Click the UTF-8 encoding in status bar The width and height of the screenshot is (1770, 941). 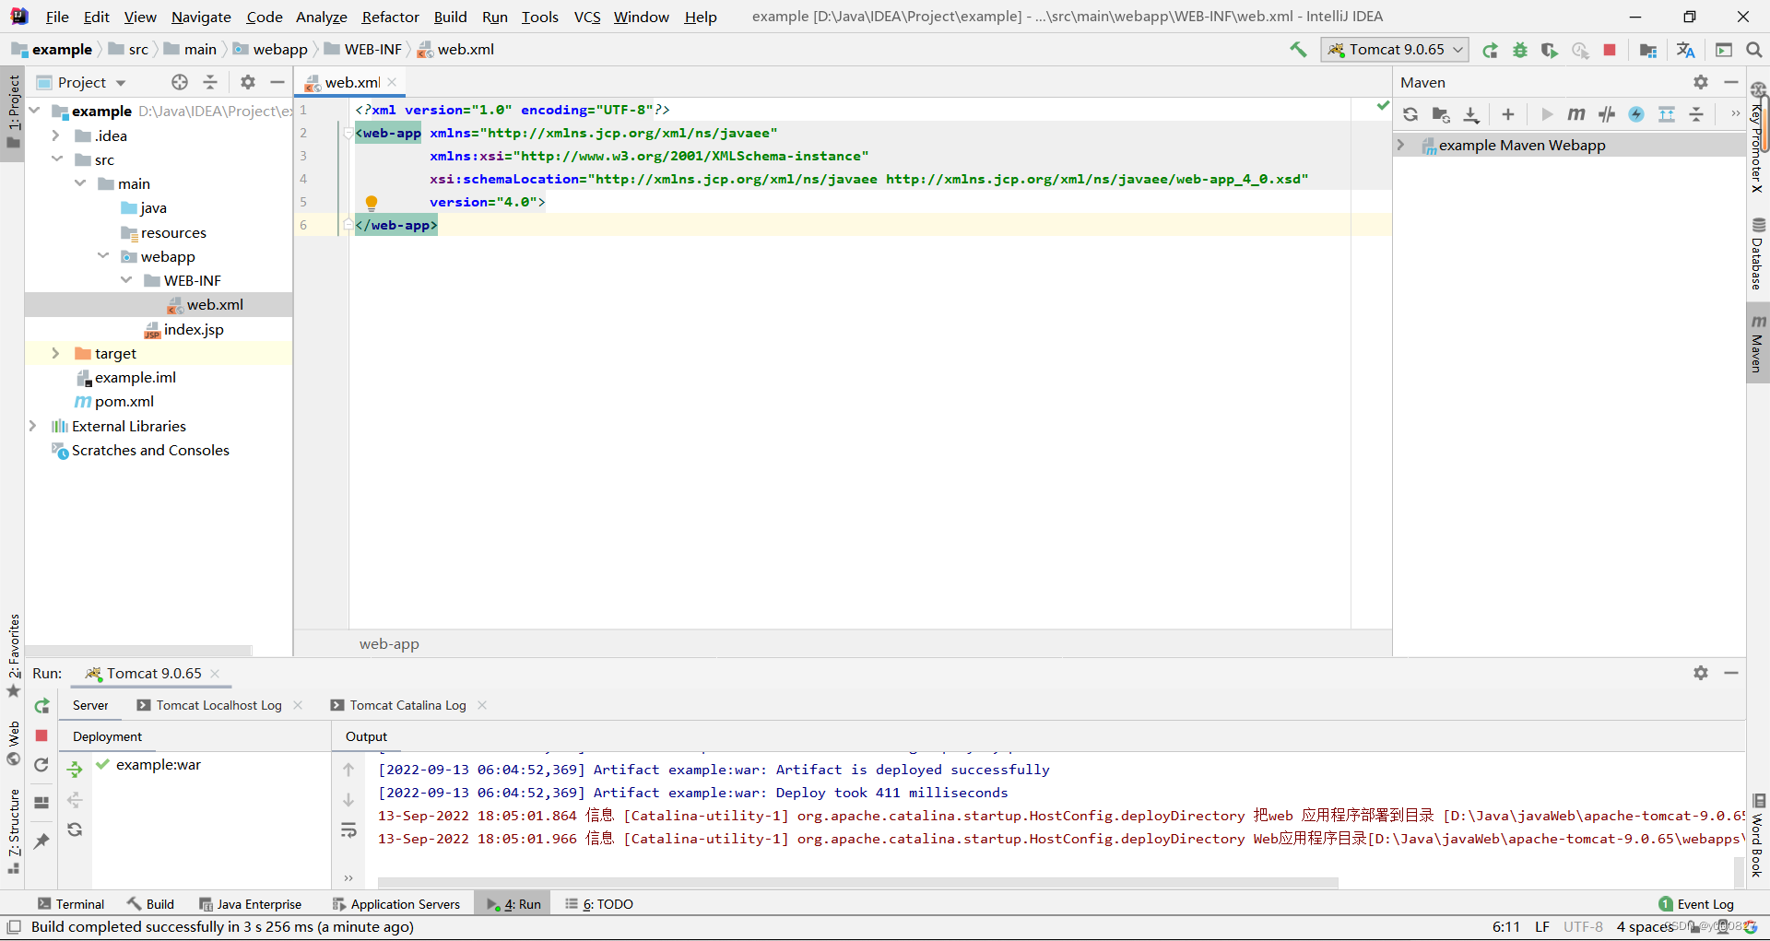point(1583,927)
